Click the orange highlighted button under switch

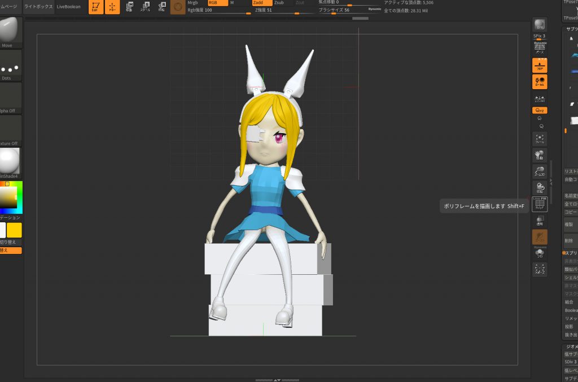pyautogui.click(x=10, y=251)
